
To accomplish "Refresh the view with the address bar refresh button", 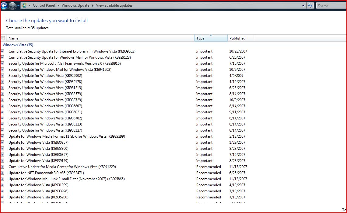I will pyautogui.click(x=310, y=6).
